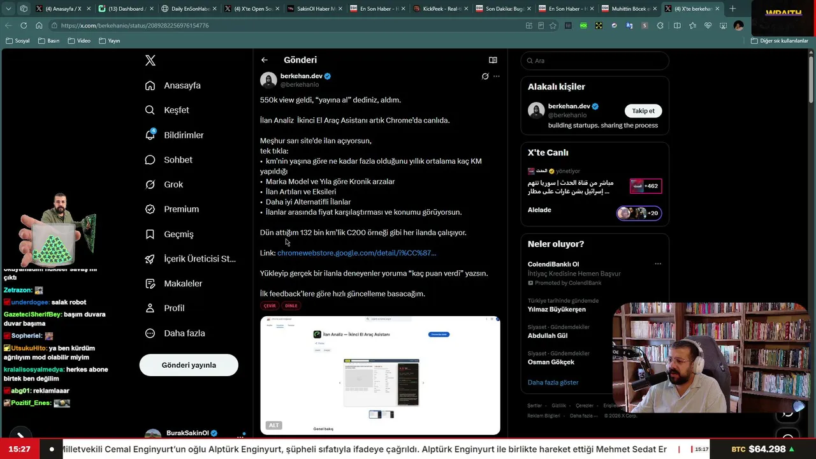Click the browser back arrow
The image size is (816, 459).
pos(8,25)
